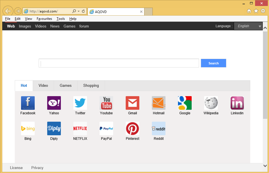269x173 pixels.
Task: Launch the NETFLIX shortcut icon
Action: click(x=80, y=128)
